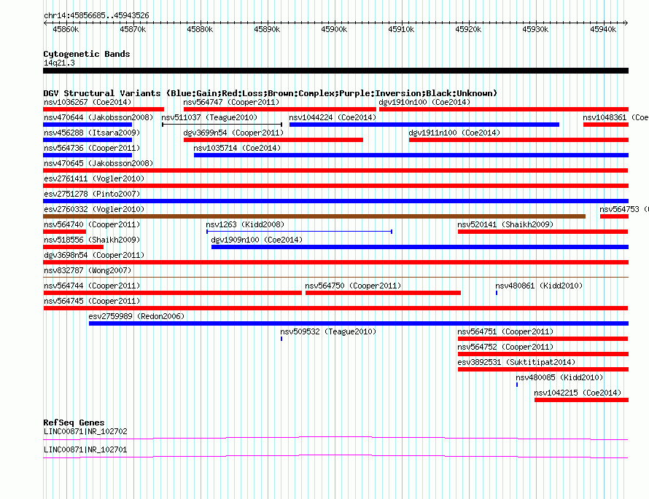Click nsv564751 (Cooper2011) variant

pos(543,339)
